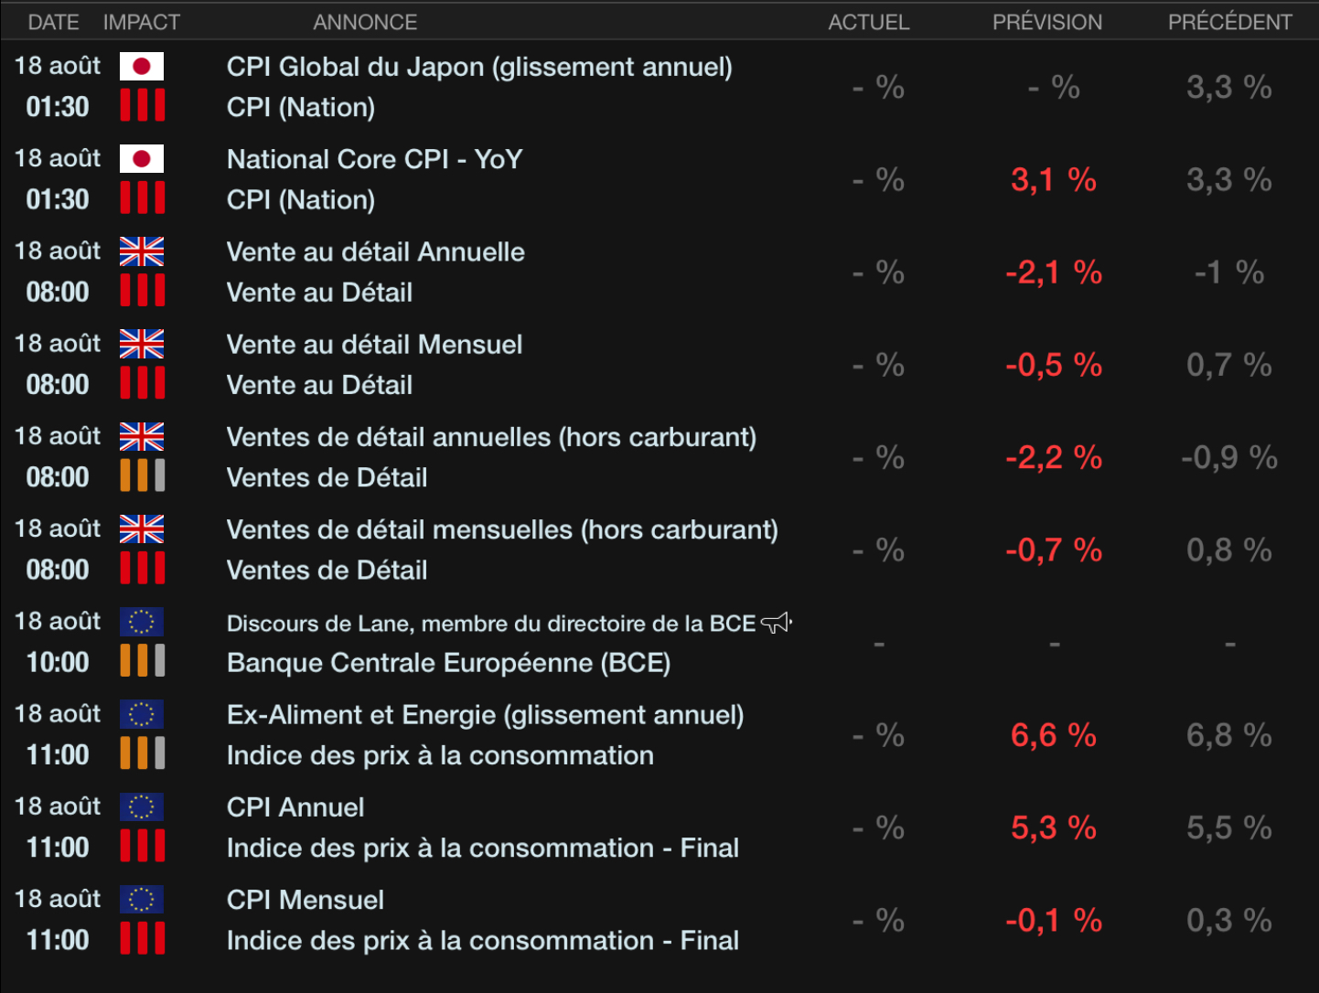Sort by the DATE column header

(x=53, y=22)
